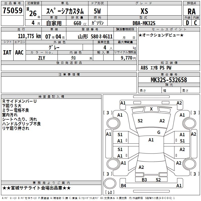
Task: Click the interior rating C
Action: click(x=195, y=23)
